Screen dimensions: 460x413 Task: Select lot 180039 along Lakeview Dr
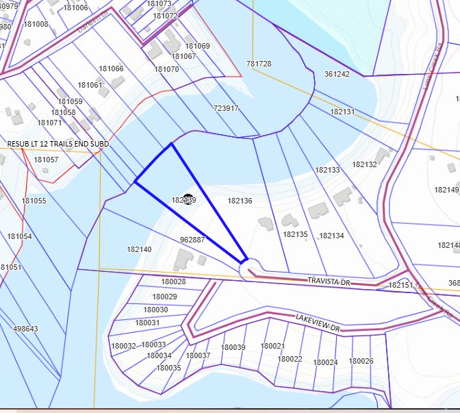233,347
